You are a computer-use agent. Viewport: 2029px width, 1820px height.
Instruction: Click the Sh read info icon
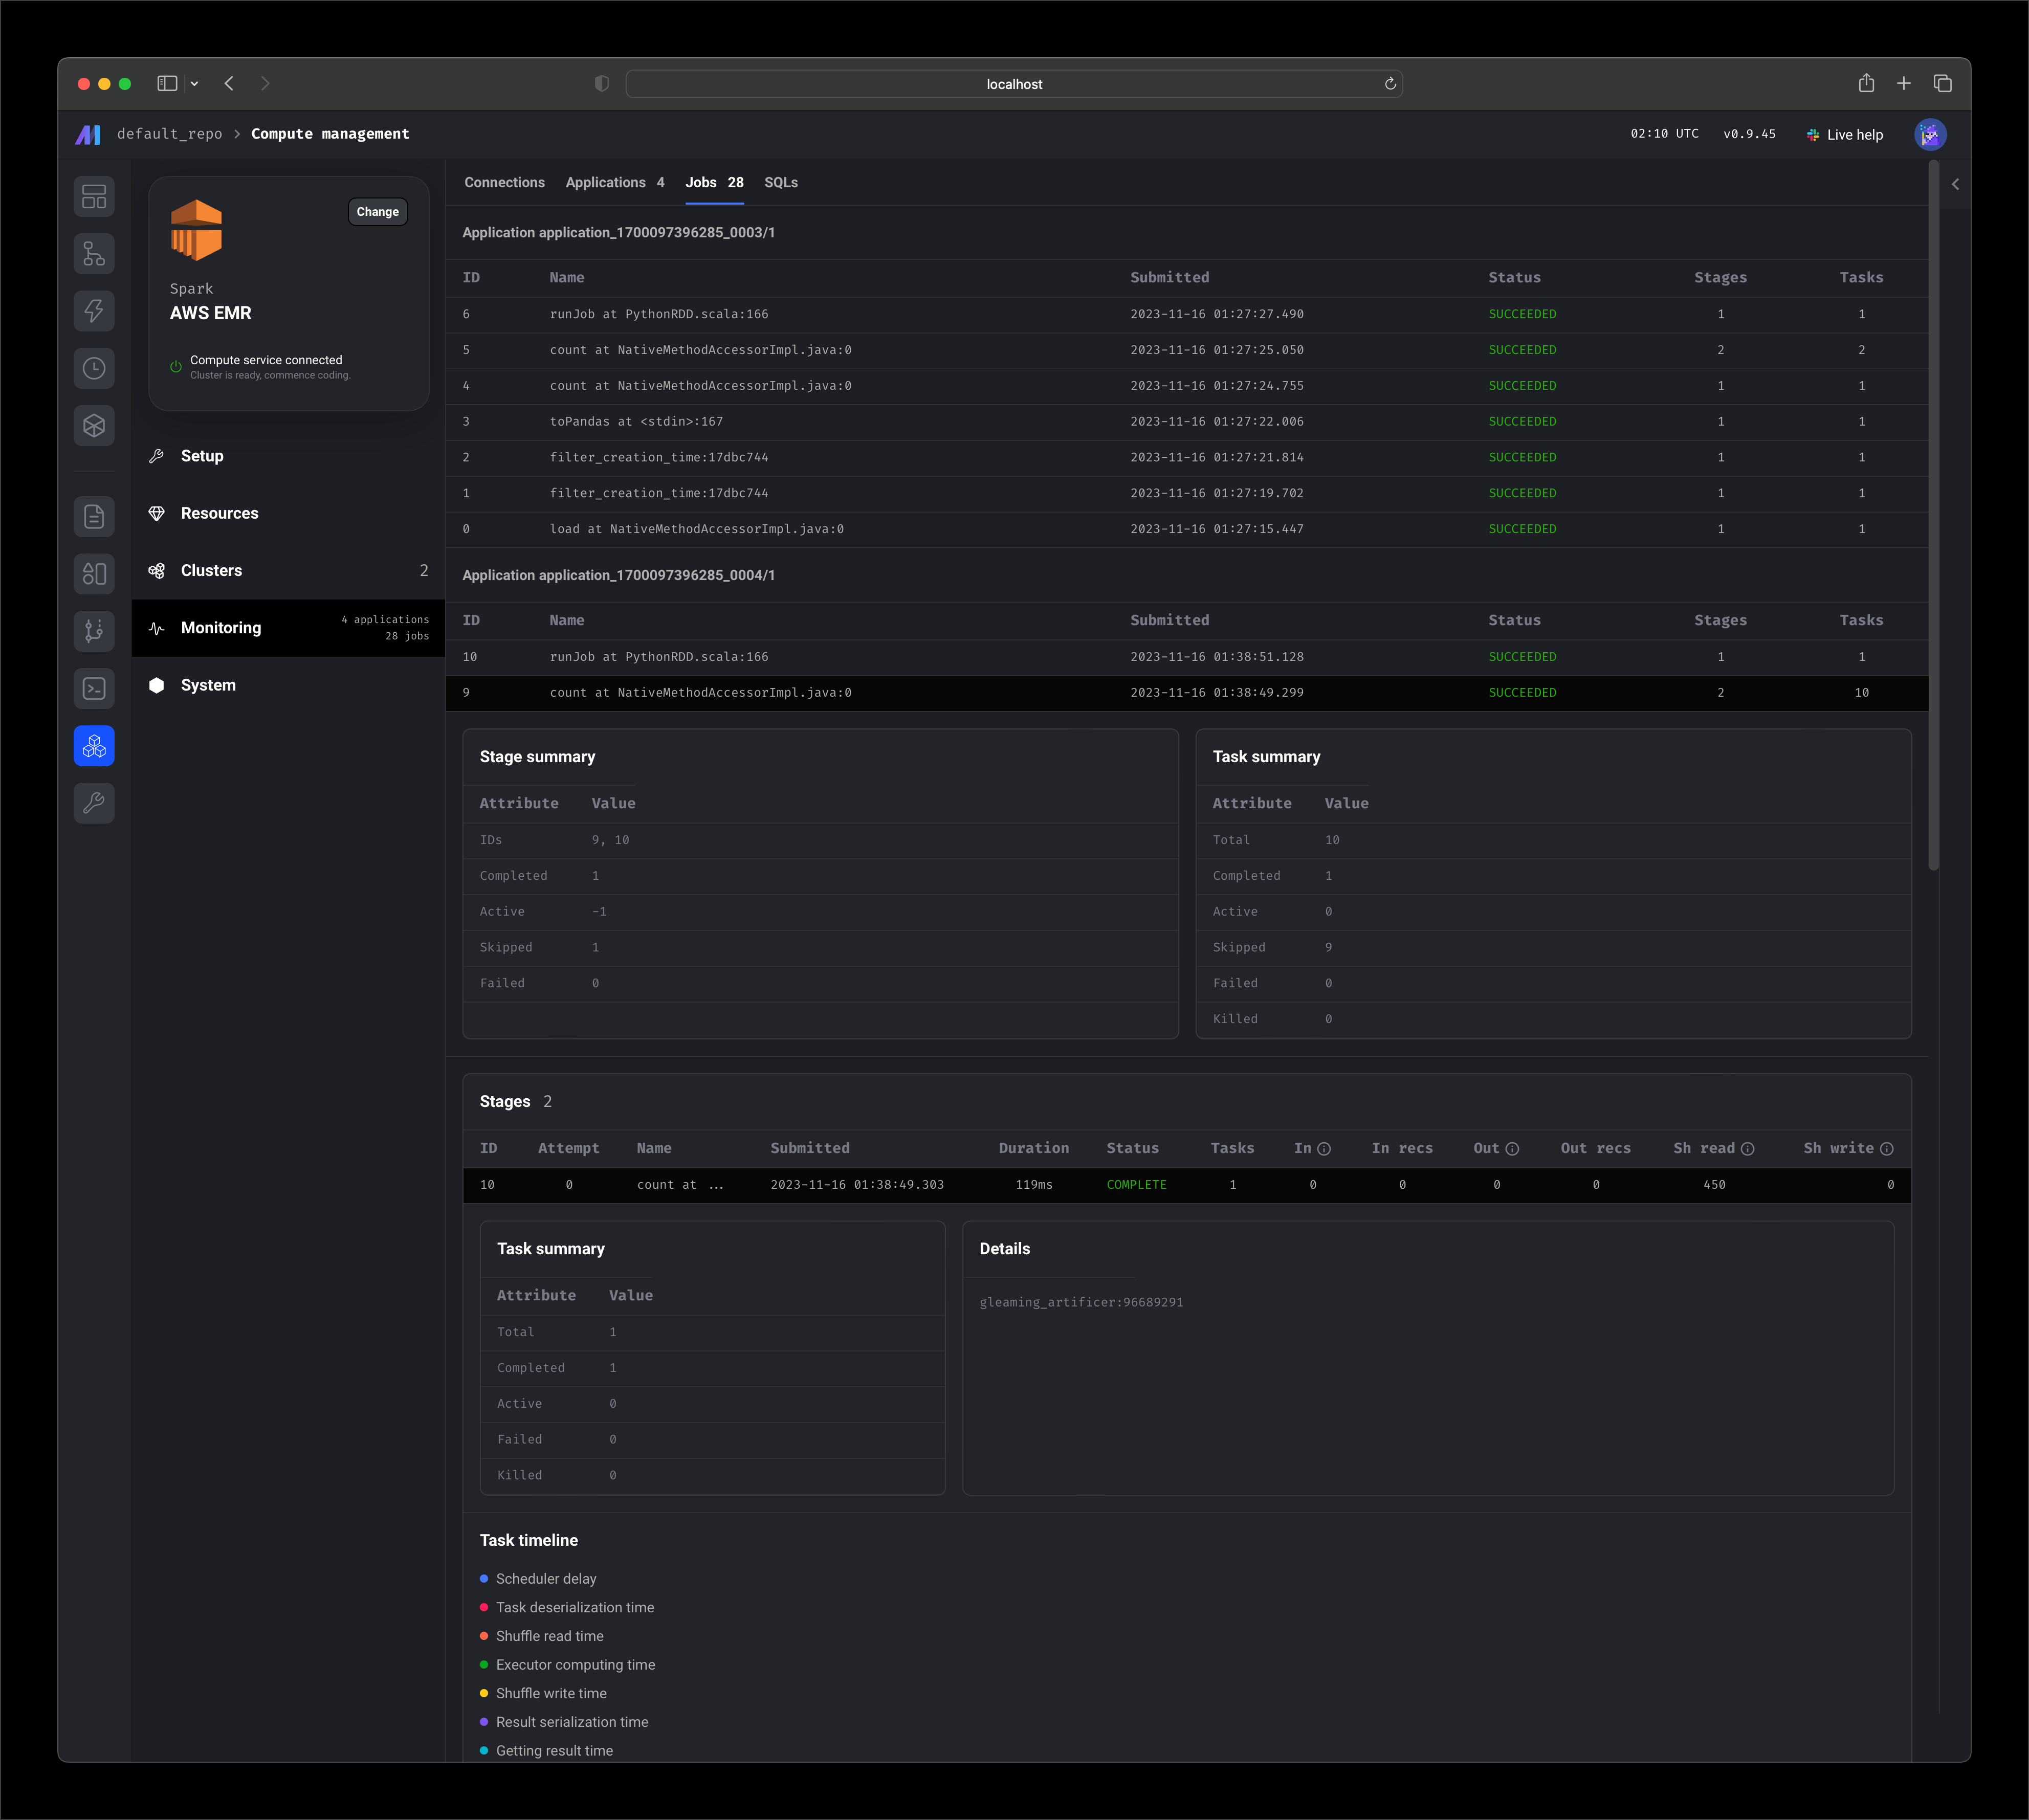point(1747,1149)
